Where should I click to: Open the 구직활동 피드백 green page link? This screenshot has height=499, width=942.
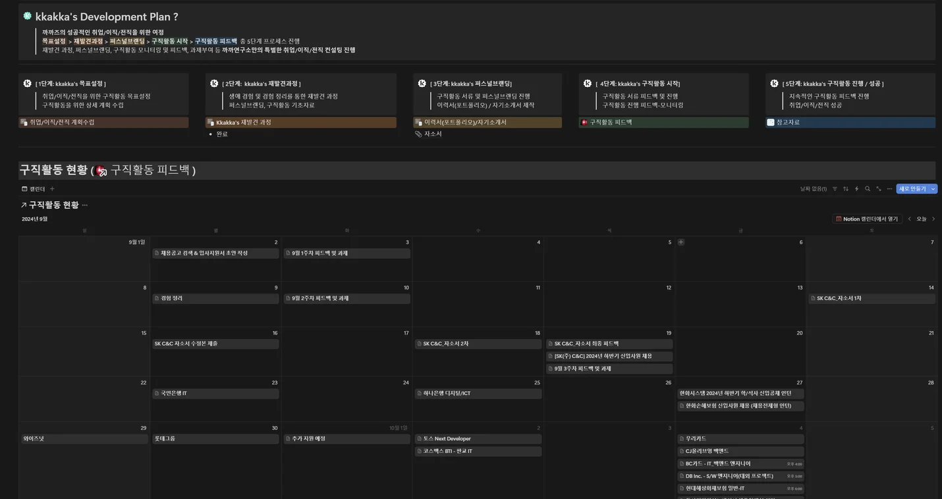point(664,122)
